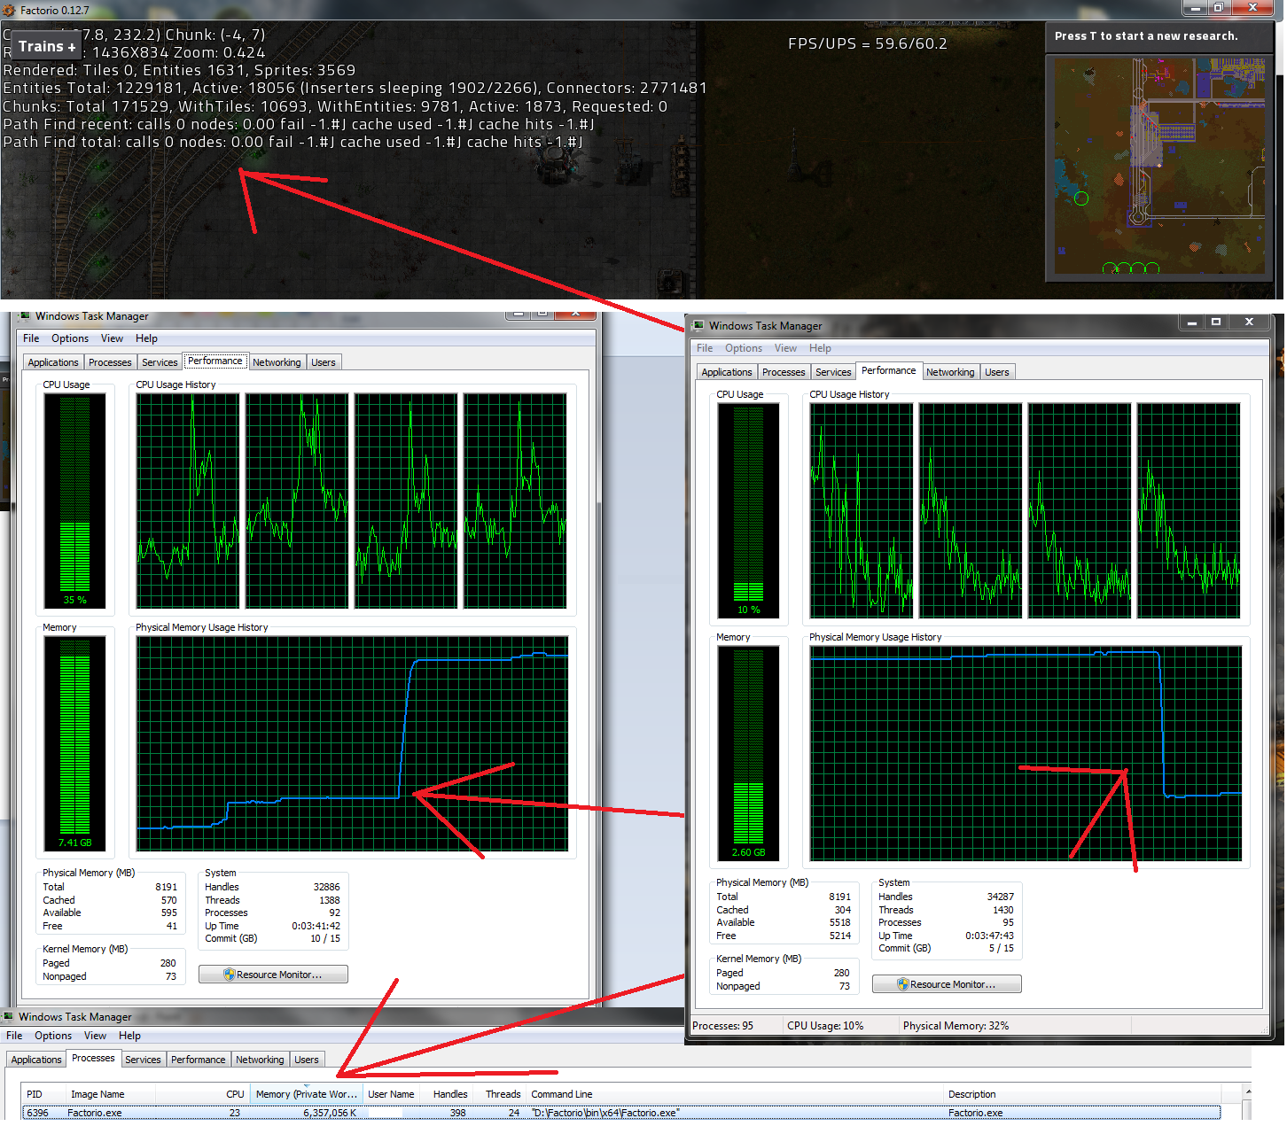The image size is (1287, 1134).
Task: Select Performance tab in the 35% CPU Task Manager
Action: (x=215, y=361)
